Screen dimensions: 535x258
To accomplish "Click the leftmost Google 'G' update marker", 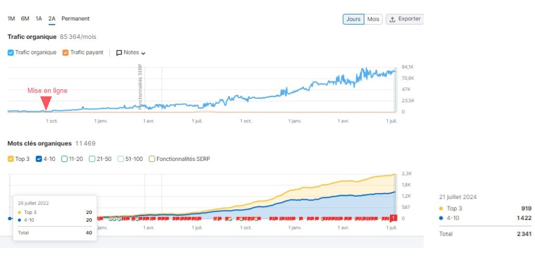I will 110,219.
